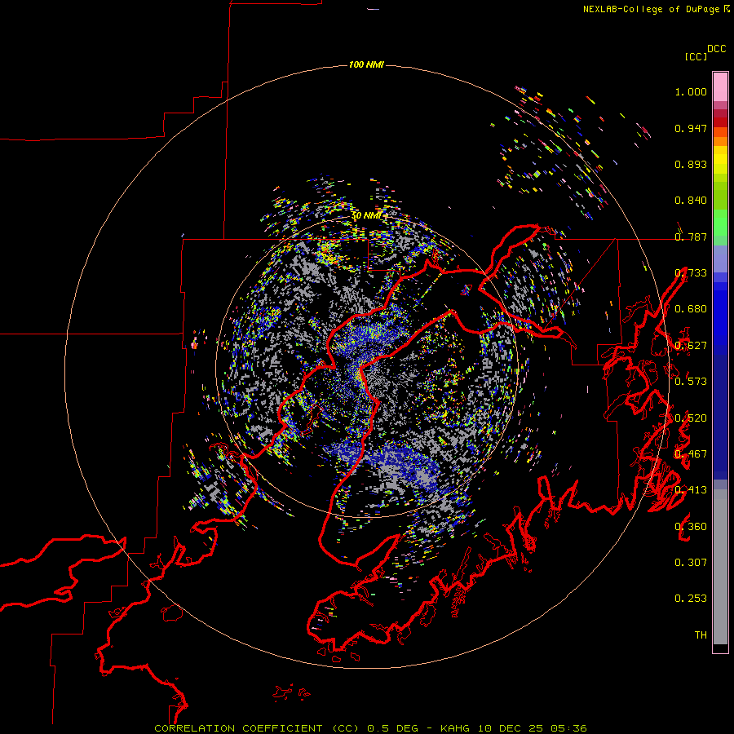The width and height of the screenshot is (734, 734).
Task: Select the 0.787 scale value
Action: pos(691,237)
